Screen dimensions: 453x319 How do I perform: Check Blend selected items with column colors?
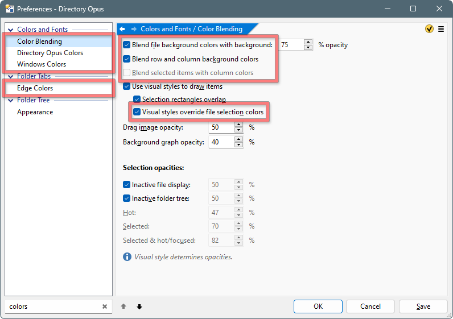[x=126, y=72]
